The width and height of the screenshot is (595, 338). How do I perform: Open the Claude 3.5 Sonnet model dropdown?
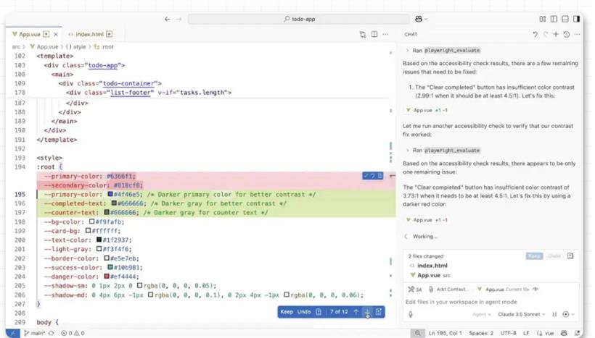coord(522,315)
